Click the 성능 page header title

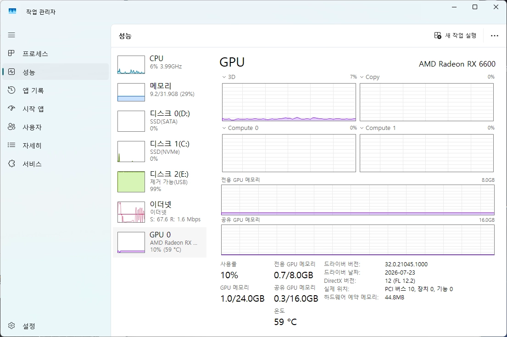125,36
